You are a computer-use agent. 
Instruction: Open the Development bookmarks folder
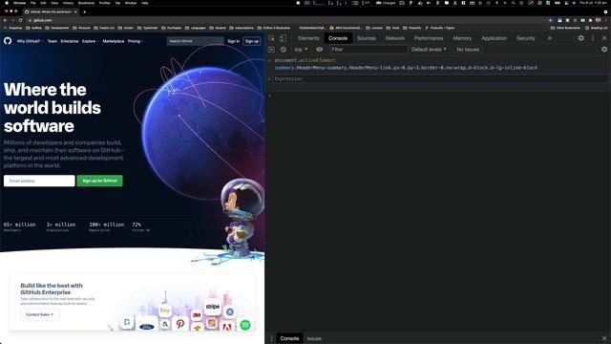tap(57, 28)
